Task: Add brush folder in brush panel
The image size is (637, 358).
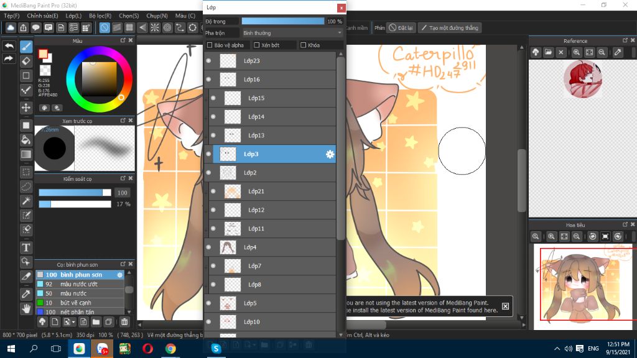Action: click(96, 322)
